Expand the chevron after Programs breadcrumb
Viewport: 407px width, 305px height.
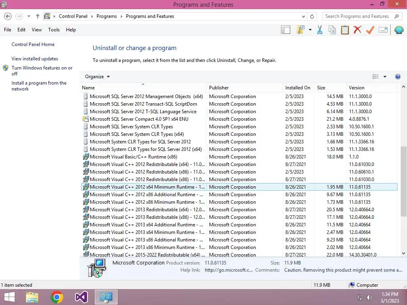click(121, 16)
